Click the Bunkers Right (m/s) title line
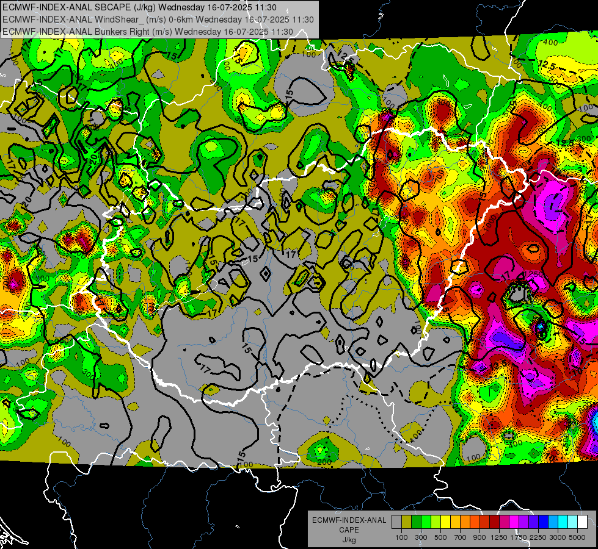This screenshot has height=549, width=598. (148, 32)
